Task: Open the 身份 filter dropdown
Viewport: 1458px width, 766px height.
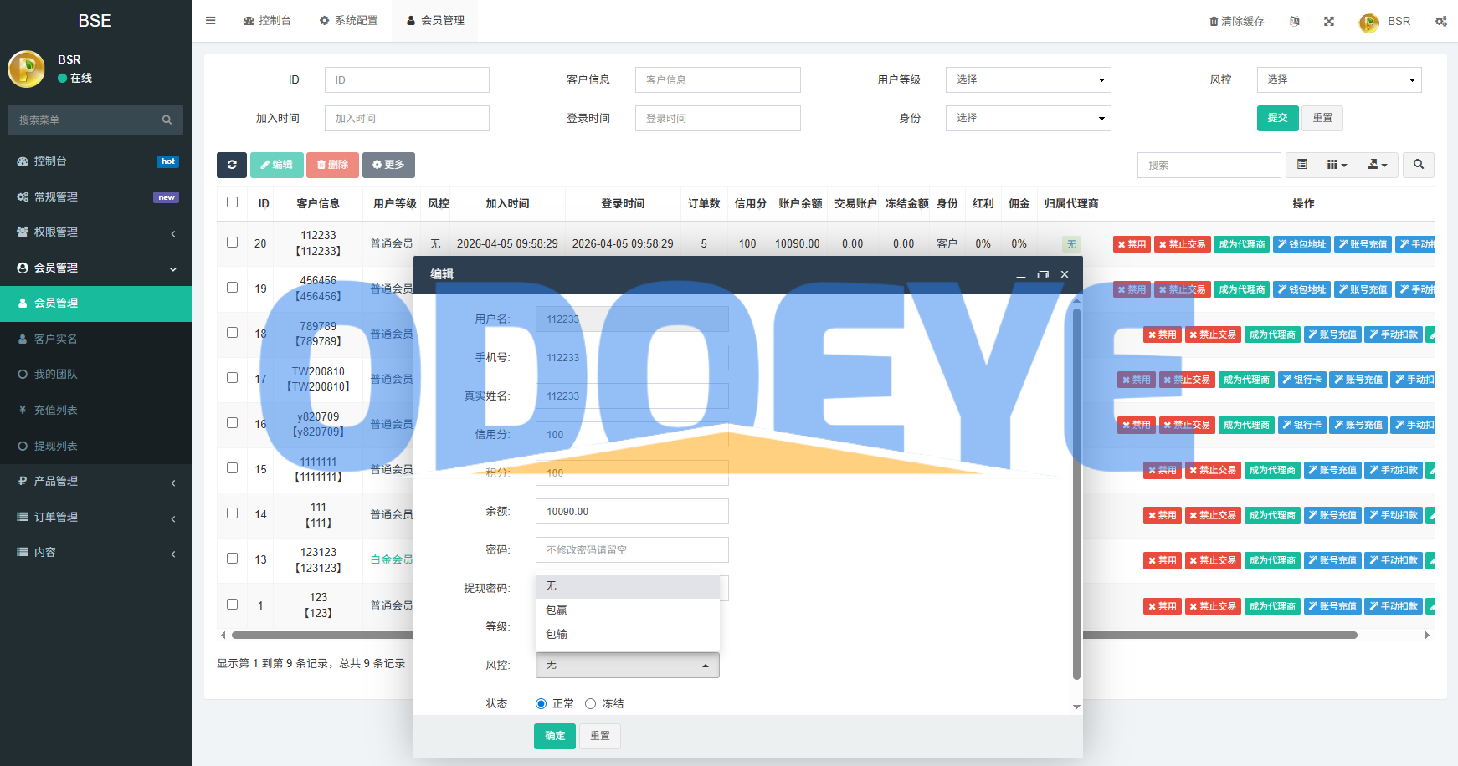Action: pyautogui.click(x=1029, y=118)
